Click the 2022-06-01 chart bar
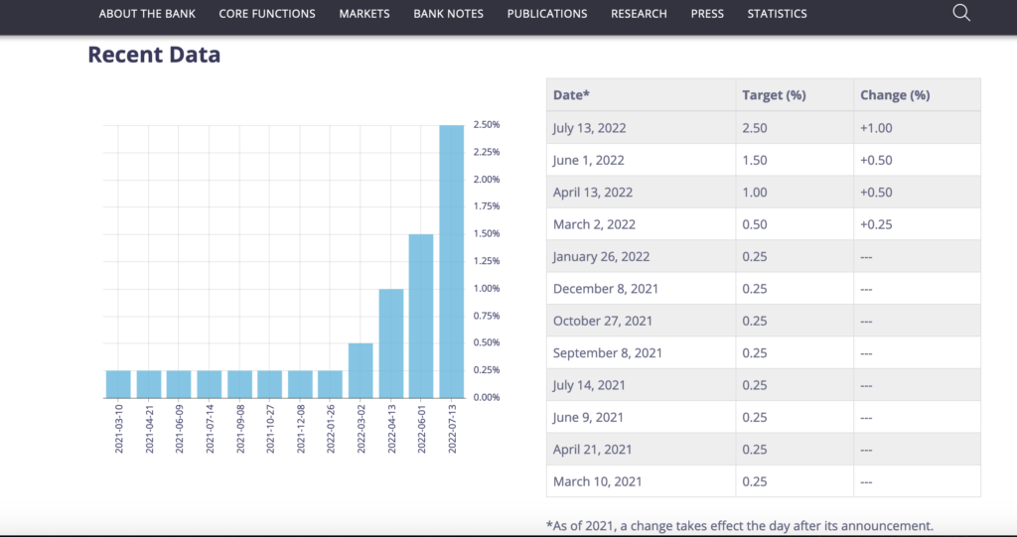Viewport: 1017px width, 537px height. (421, 316)
